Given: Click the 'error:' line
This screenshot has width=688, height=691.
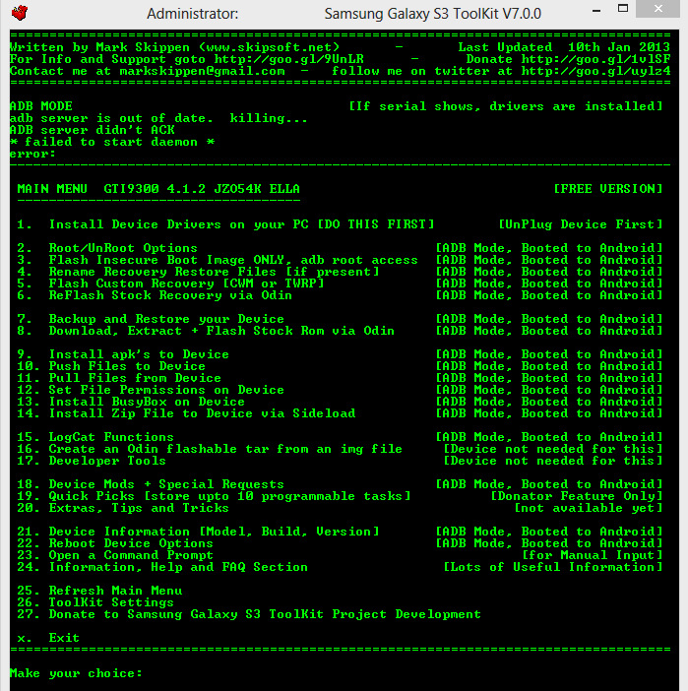Looking at the screenshot, I should click(32, 154).
